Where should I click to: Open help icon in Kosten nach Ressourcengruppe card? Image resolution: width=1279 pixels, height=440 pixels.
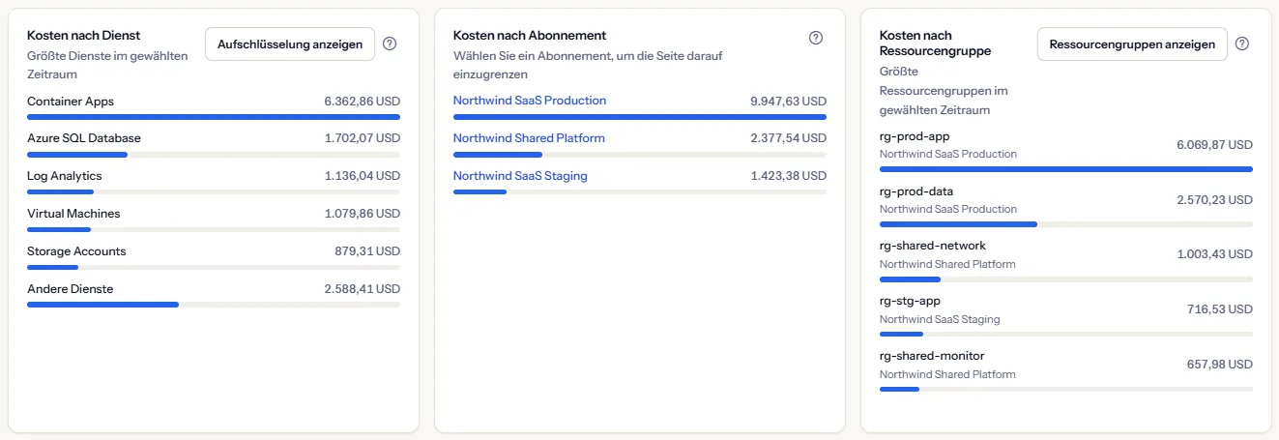tap(1242, 44)
